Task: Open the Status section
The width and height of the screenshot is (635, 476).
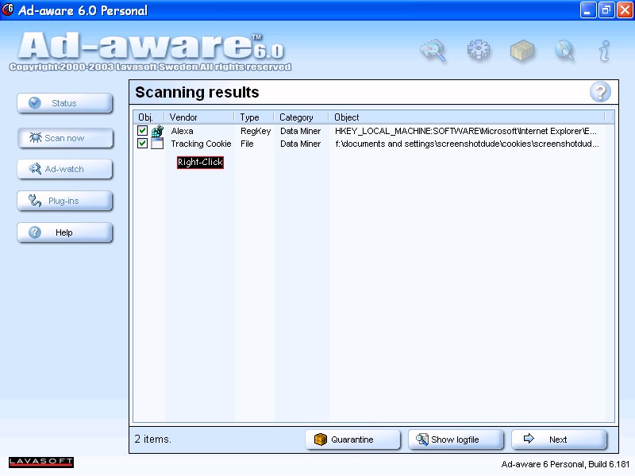Action: tap(65, 103)
